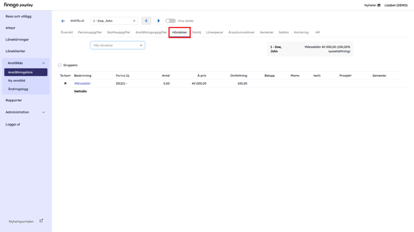414x232 pixels.
Task: Click the 100,00 Omfattning cell
Action: (242, 83)
